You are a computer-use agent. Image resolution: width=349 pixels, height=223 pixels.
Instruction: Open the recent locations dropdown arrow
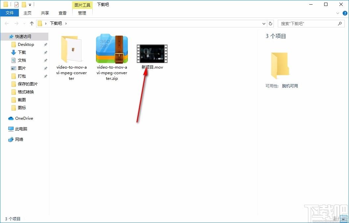(24, 23)
